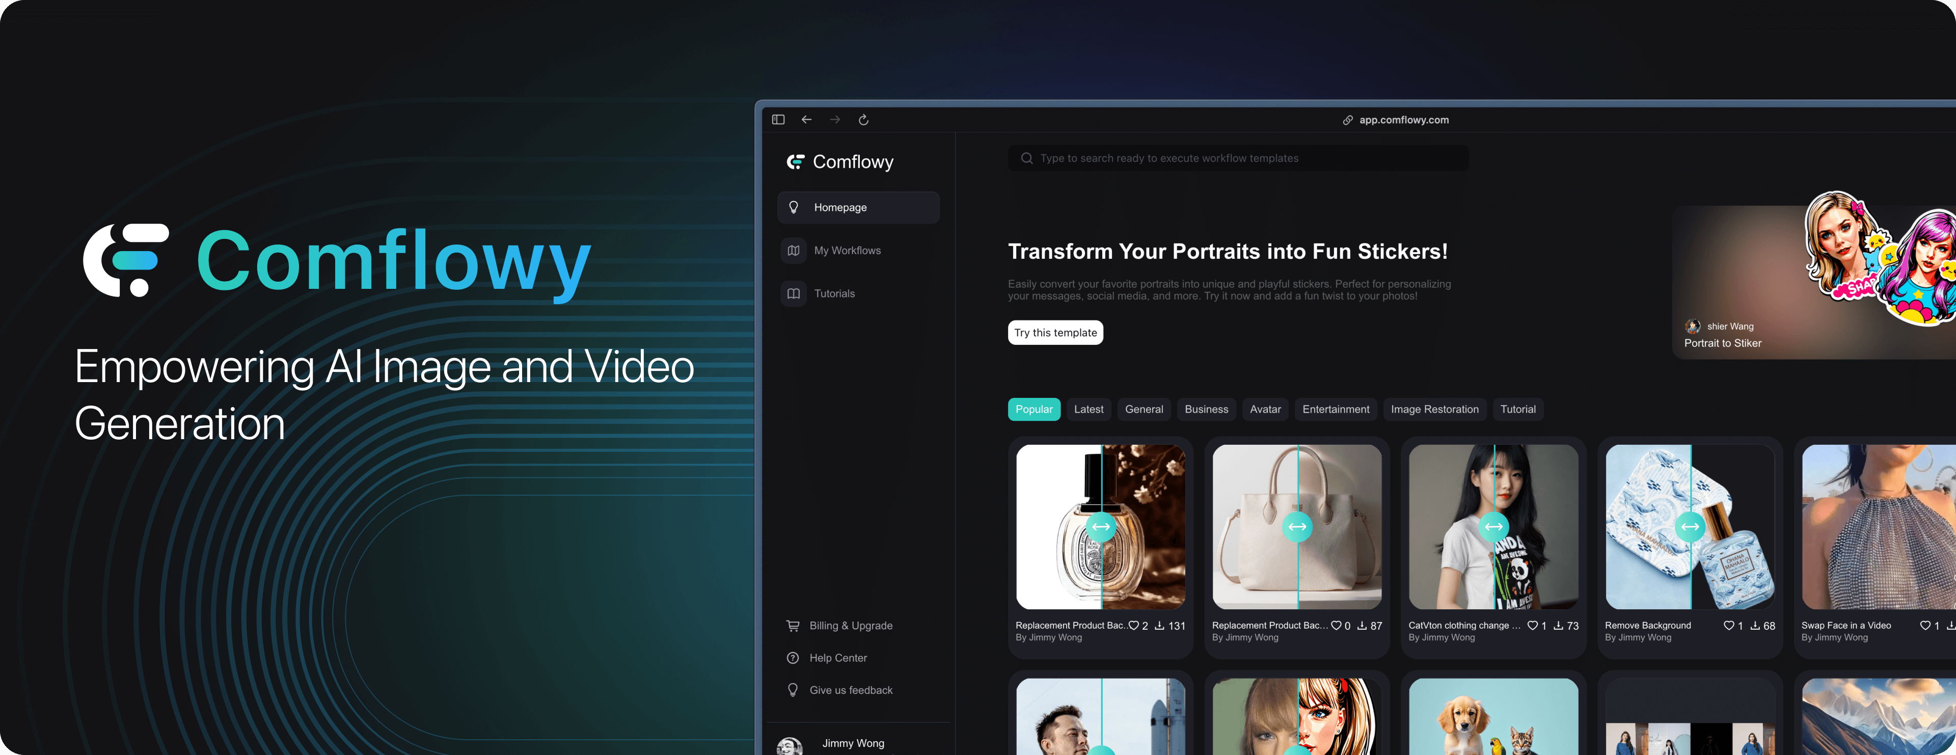This screenshot has width=1956, height=755.
Task: Open Billing & Upgrade cart icon
Action: 793,626
